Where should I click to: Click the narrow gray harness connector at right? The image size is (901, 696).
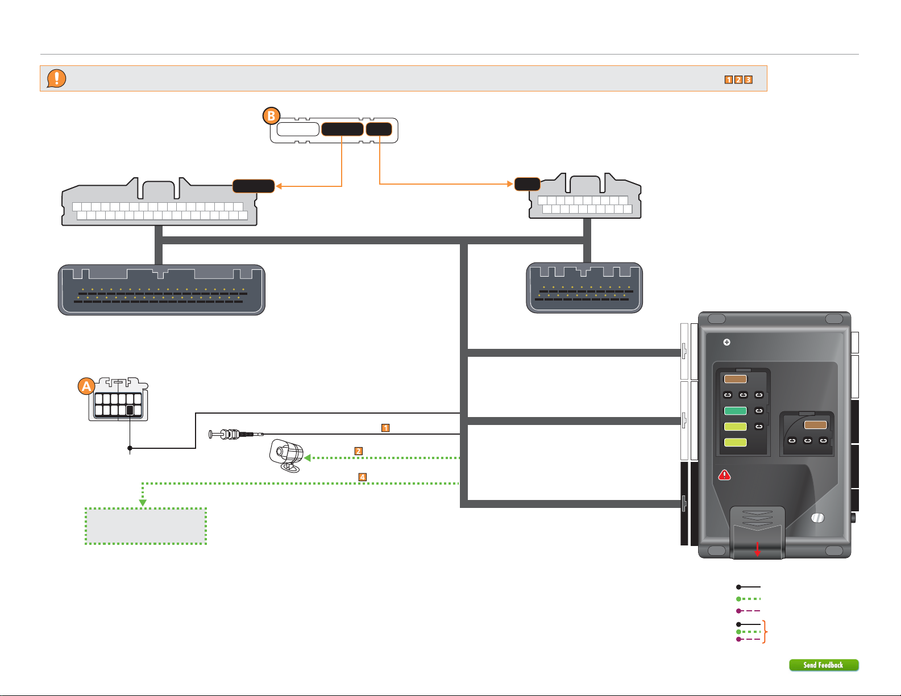tap(585, 196)
